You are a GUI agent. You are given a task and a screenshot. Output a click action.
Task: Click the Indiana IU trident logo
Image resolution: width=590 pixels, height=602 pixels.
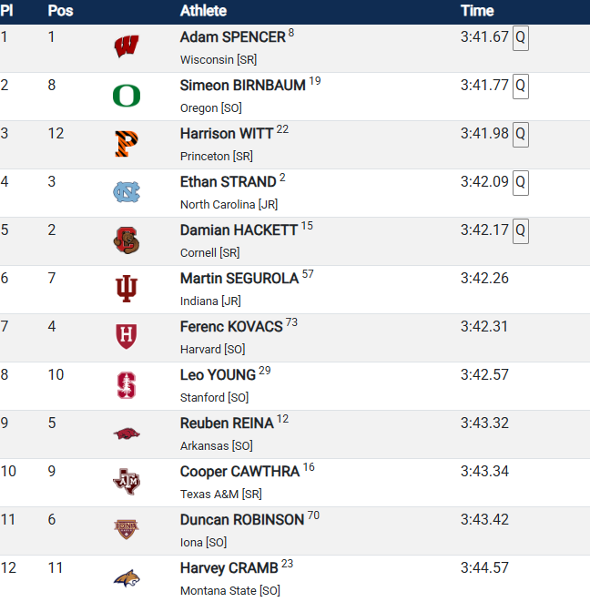click(x=127, y=289)
